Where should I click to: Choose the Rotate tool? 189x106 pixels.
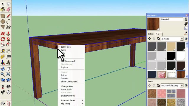[3, 39]
